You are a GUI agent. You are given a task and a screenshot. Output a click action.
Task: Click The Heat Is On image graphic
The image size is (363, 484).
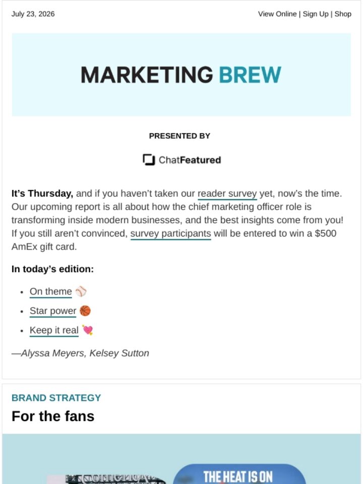coord(181,459)
